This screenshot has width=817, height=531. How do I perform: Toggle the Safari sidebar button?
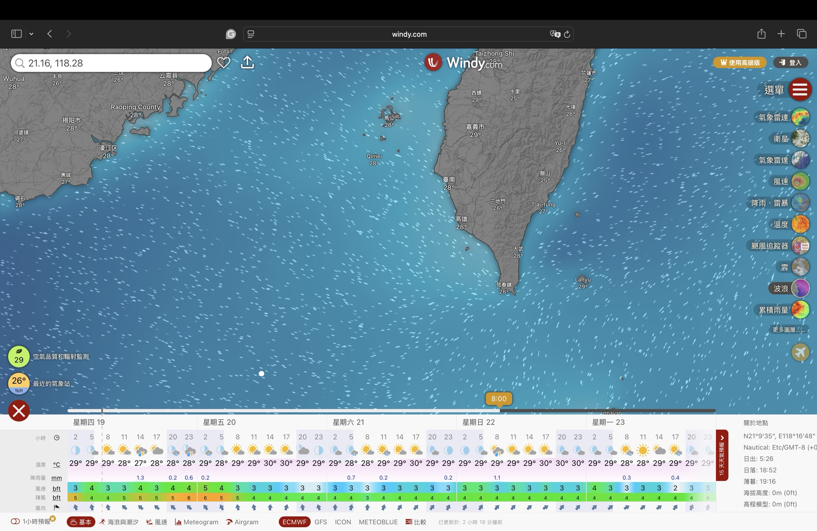(x=17, y=34)
